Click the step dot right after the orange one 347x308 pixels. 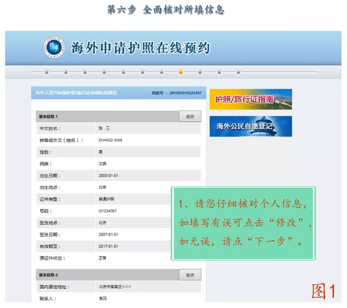pos(200,72)
